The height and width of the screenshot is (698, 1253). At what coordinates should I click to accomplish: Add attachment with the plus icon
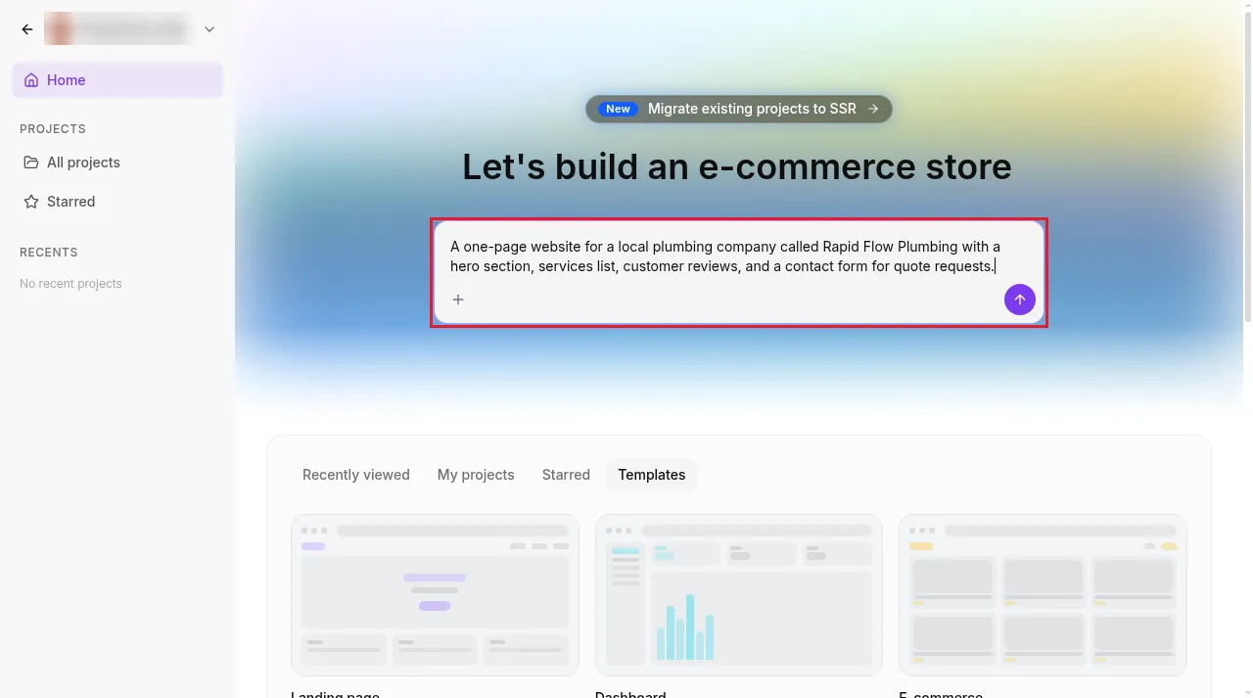458,300
